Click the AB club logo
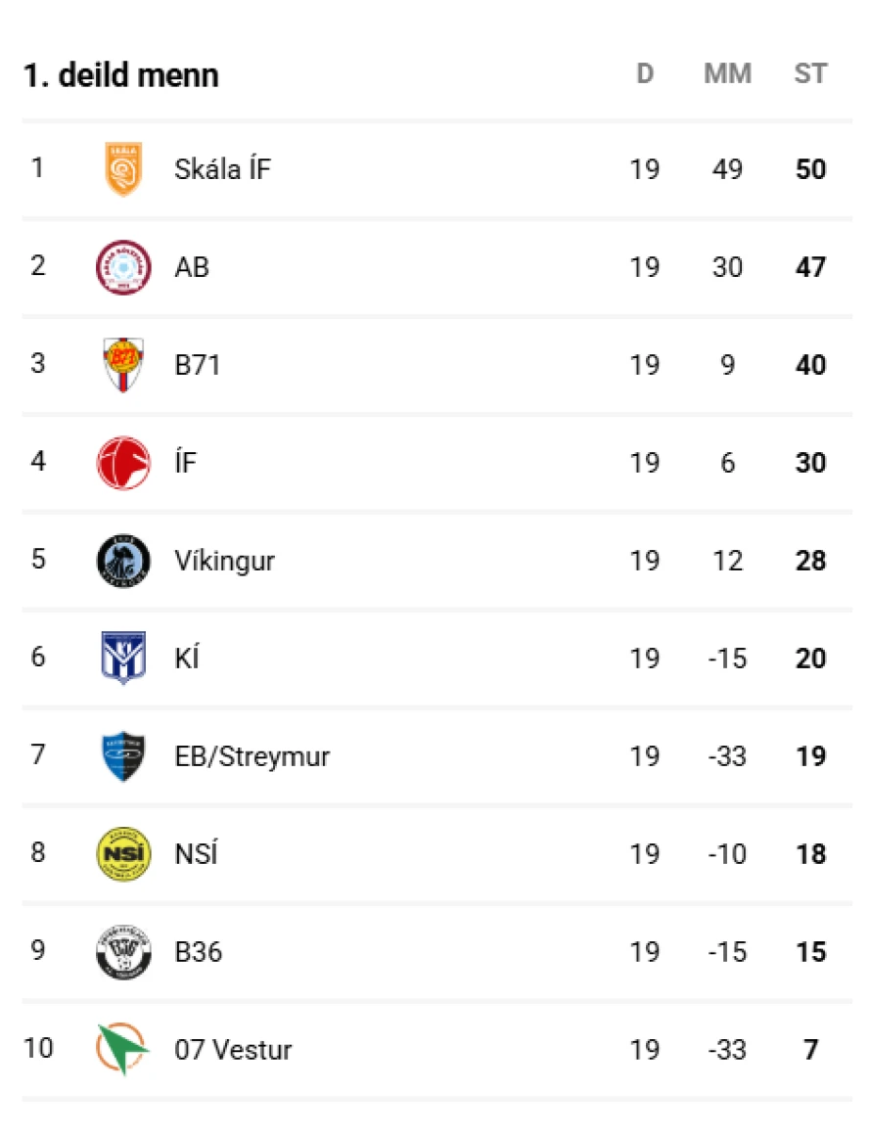Image resolution: width=871 pixels, height=1137 pixels. click(x=123, y=267)
